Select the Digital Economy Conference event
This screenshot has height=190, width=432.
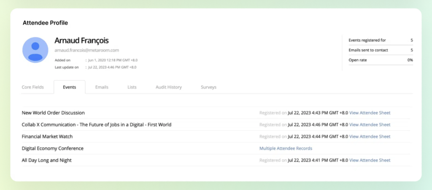(52, 148)
